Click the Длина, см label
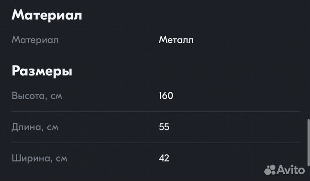Screen dimensions: 310x181 click(x=35, y=127)
